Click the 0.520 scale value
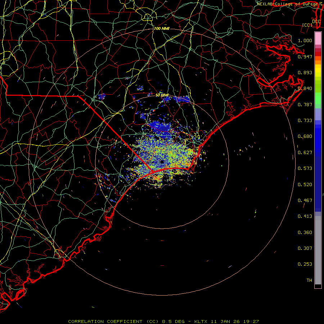This screenshot has width=324, height=324. (305, 185)
